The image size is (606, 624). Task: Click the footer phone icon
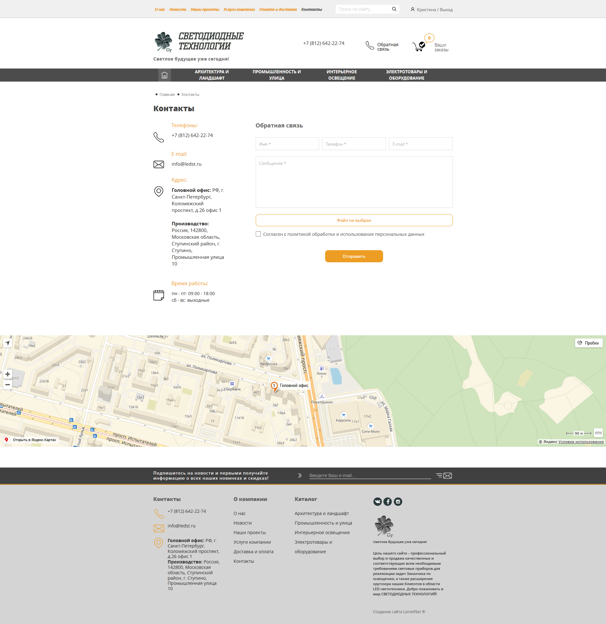159,513
